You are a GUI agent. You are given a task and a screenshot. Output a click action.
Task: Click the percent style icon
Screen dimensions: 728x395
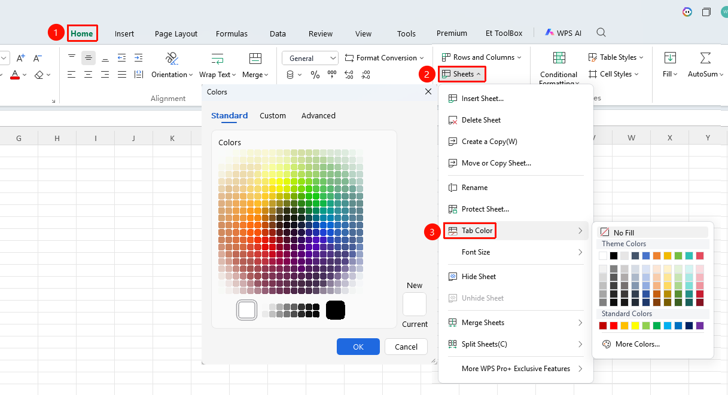(x=315, y=75)
